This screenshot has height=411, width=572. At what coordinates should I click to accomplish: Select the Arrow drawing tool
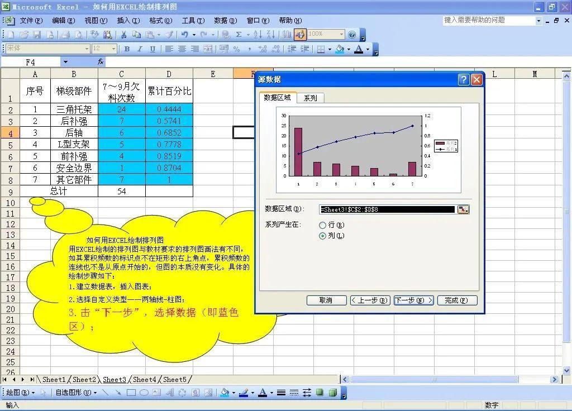[118, 393]
